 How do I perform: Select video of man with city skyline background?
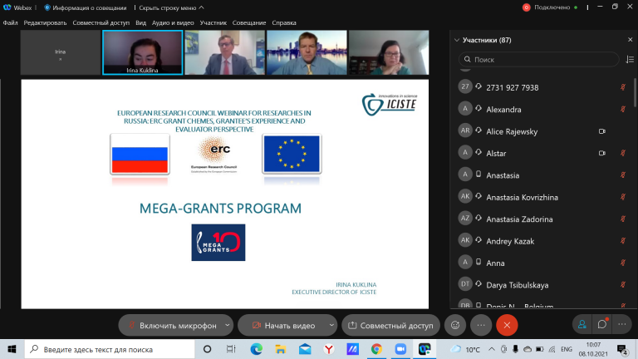click(307, 52)
